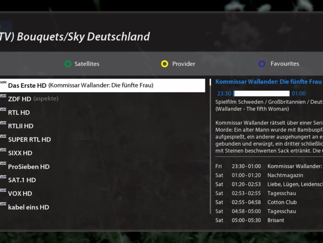Click the 23:30 start time label

coord(224,94)
